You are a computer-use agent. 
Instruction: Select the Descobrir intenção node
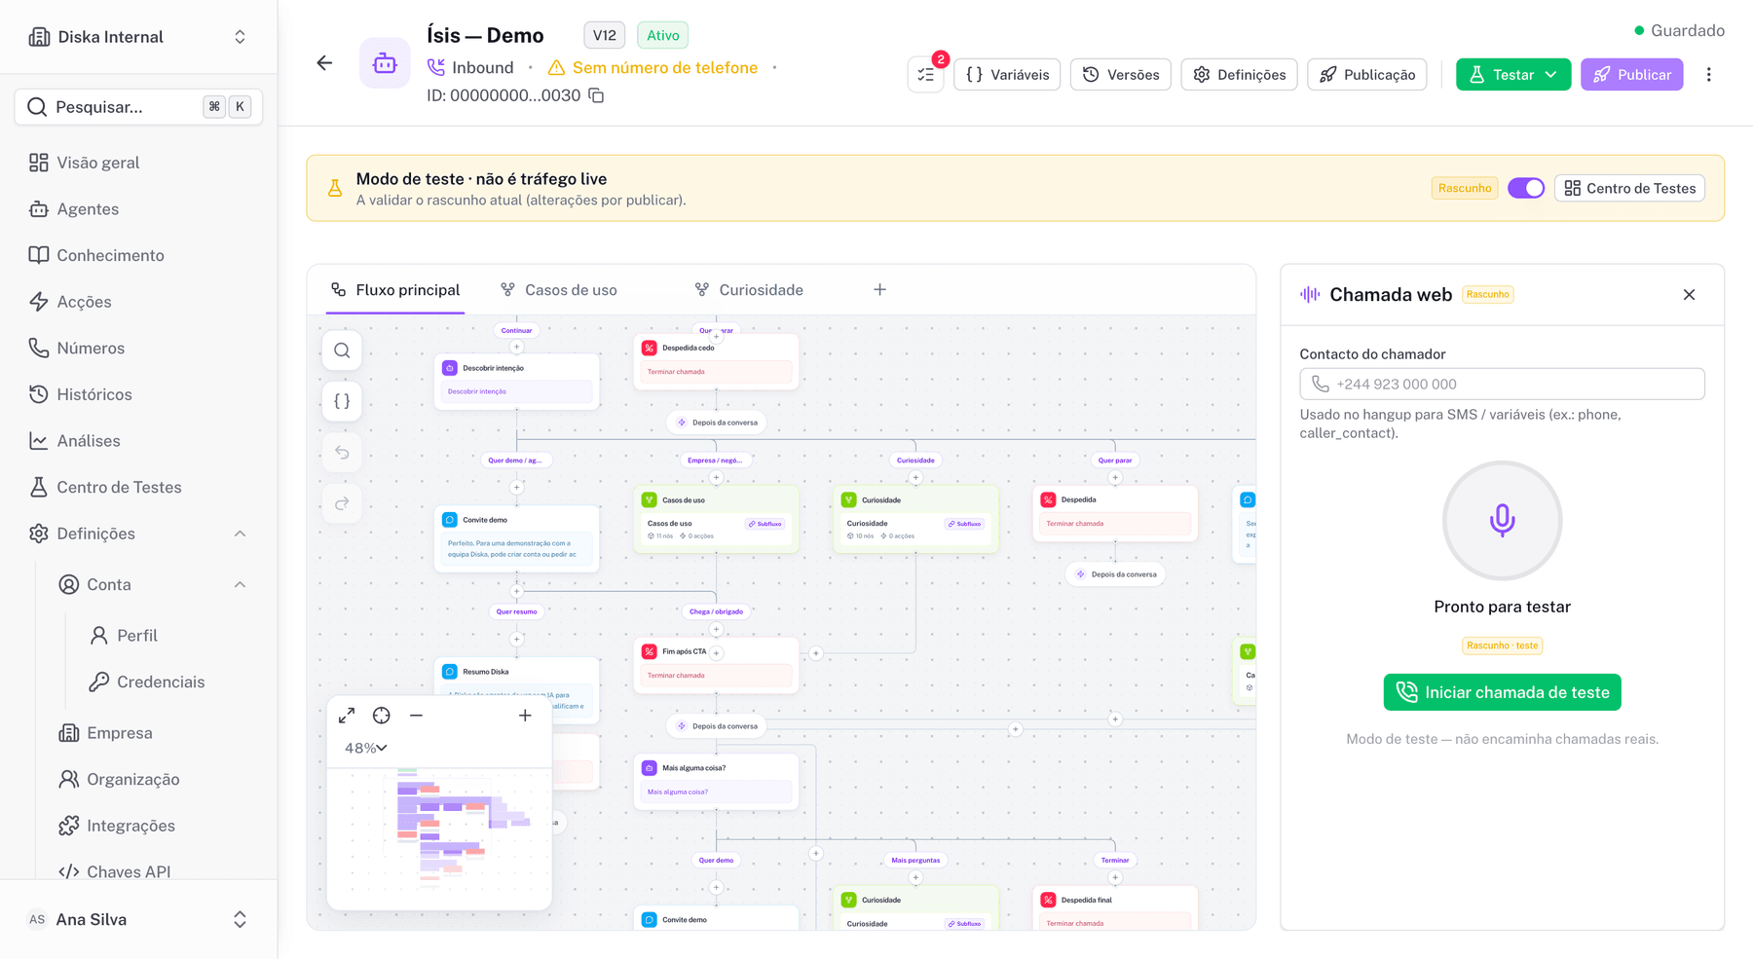pyautogui.click(x=516, y=382)
